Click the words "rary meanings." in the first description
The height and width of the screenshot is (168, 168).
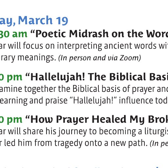28,58
